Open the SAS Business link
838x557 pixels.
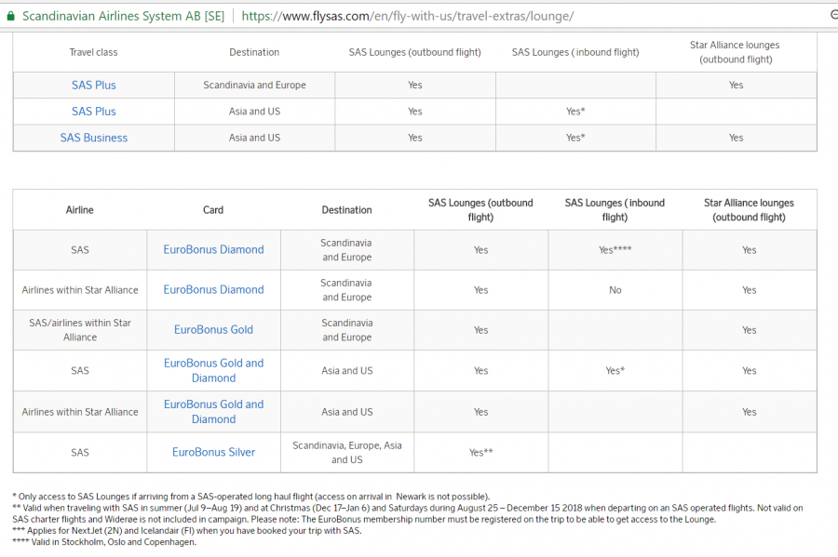(x=94, y=138)
